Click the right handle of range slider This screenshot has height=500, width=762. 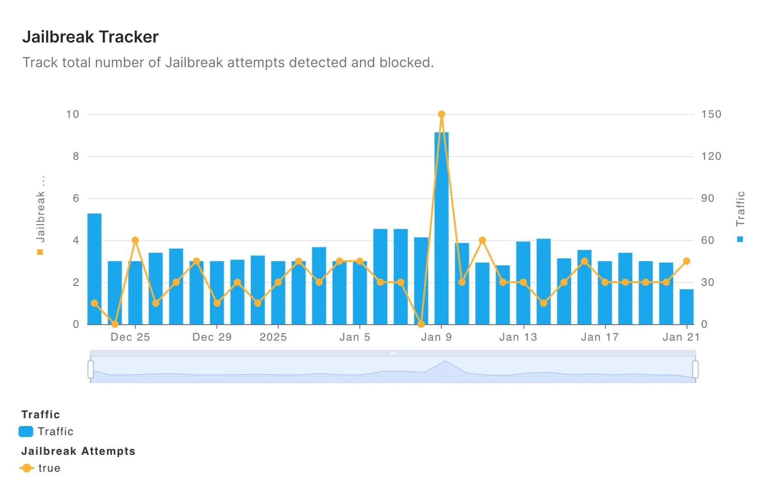click(x=695, y=369)
